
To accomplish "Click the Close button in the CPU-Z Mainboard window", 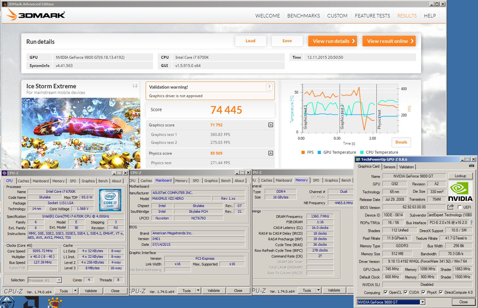I will click(x=238, y=291).
